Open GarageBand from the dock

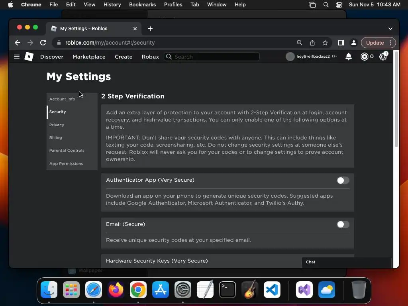coord(250,290)
